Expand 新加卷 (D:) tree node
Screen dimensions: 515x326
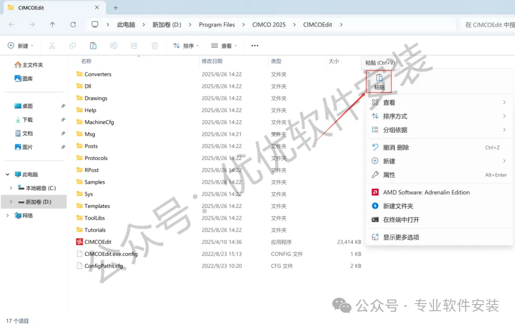click(11, 202)
